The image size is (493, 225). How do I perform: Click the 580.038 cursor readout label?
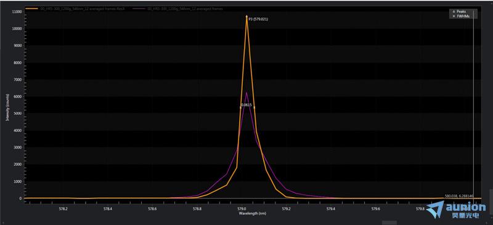point(459,196)
